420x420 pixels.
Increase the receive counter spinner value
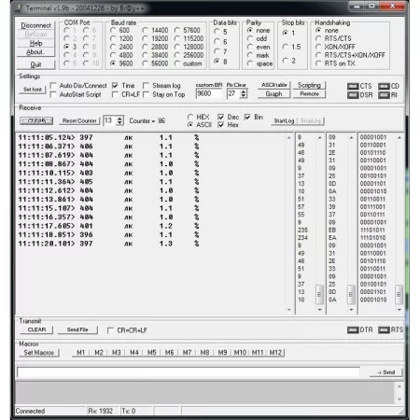[x=119, y=119]
